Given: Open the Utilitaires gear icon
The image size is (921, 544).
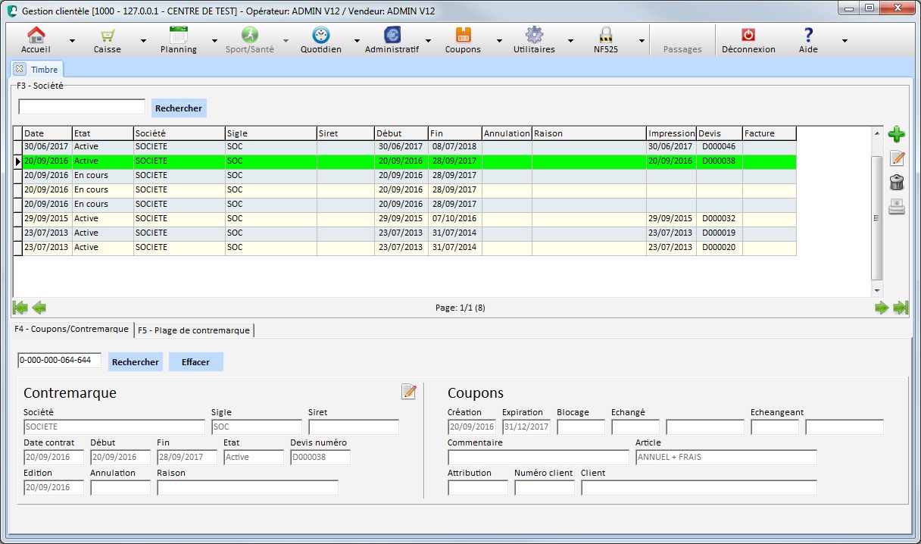Looking at the screenshot, I should (x=534, y=35).
